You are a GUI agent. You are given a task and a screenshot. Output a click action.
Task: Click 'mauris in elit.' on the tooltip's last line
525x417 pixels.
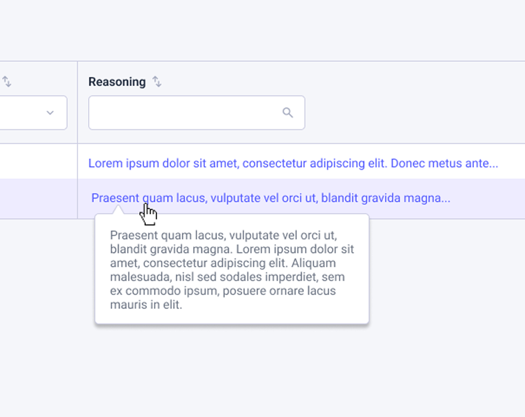click(146, 305)
